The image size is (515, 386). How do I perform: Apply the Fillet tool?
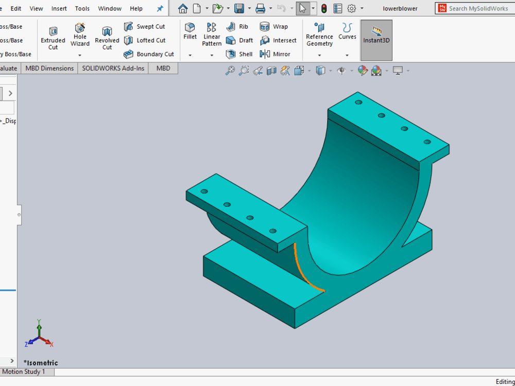pyautogui.click(x=190, y=31)
